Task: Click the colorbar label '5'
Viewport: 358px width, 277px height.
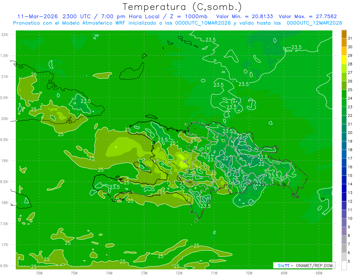Action: click(x=349, y=261)
